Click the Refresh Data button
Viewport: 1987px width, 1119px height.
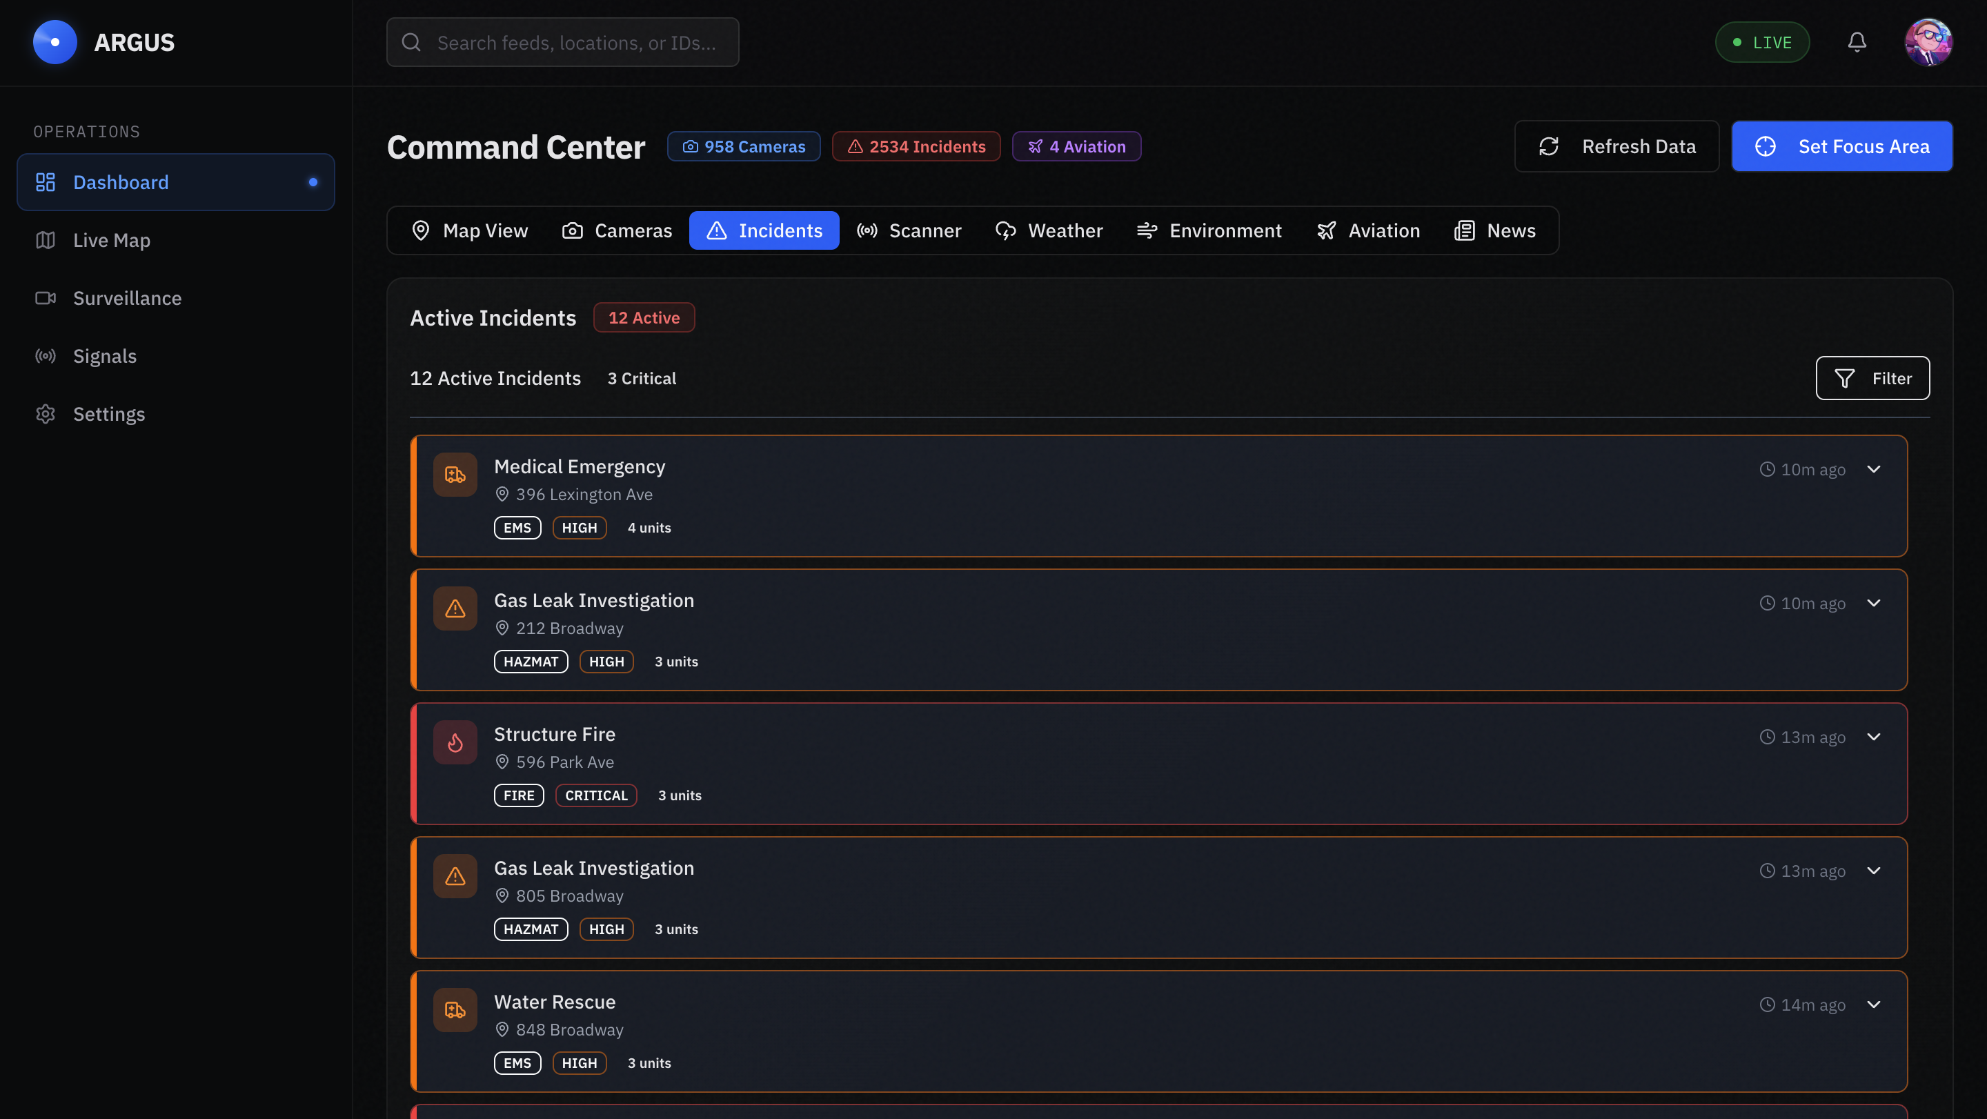1617,146
